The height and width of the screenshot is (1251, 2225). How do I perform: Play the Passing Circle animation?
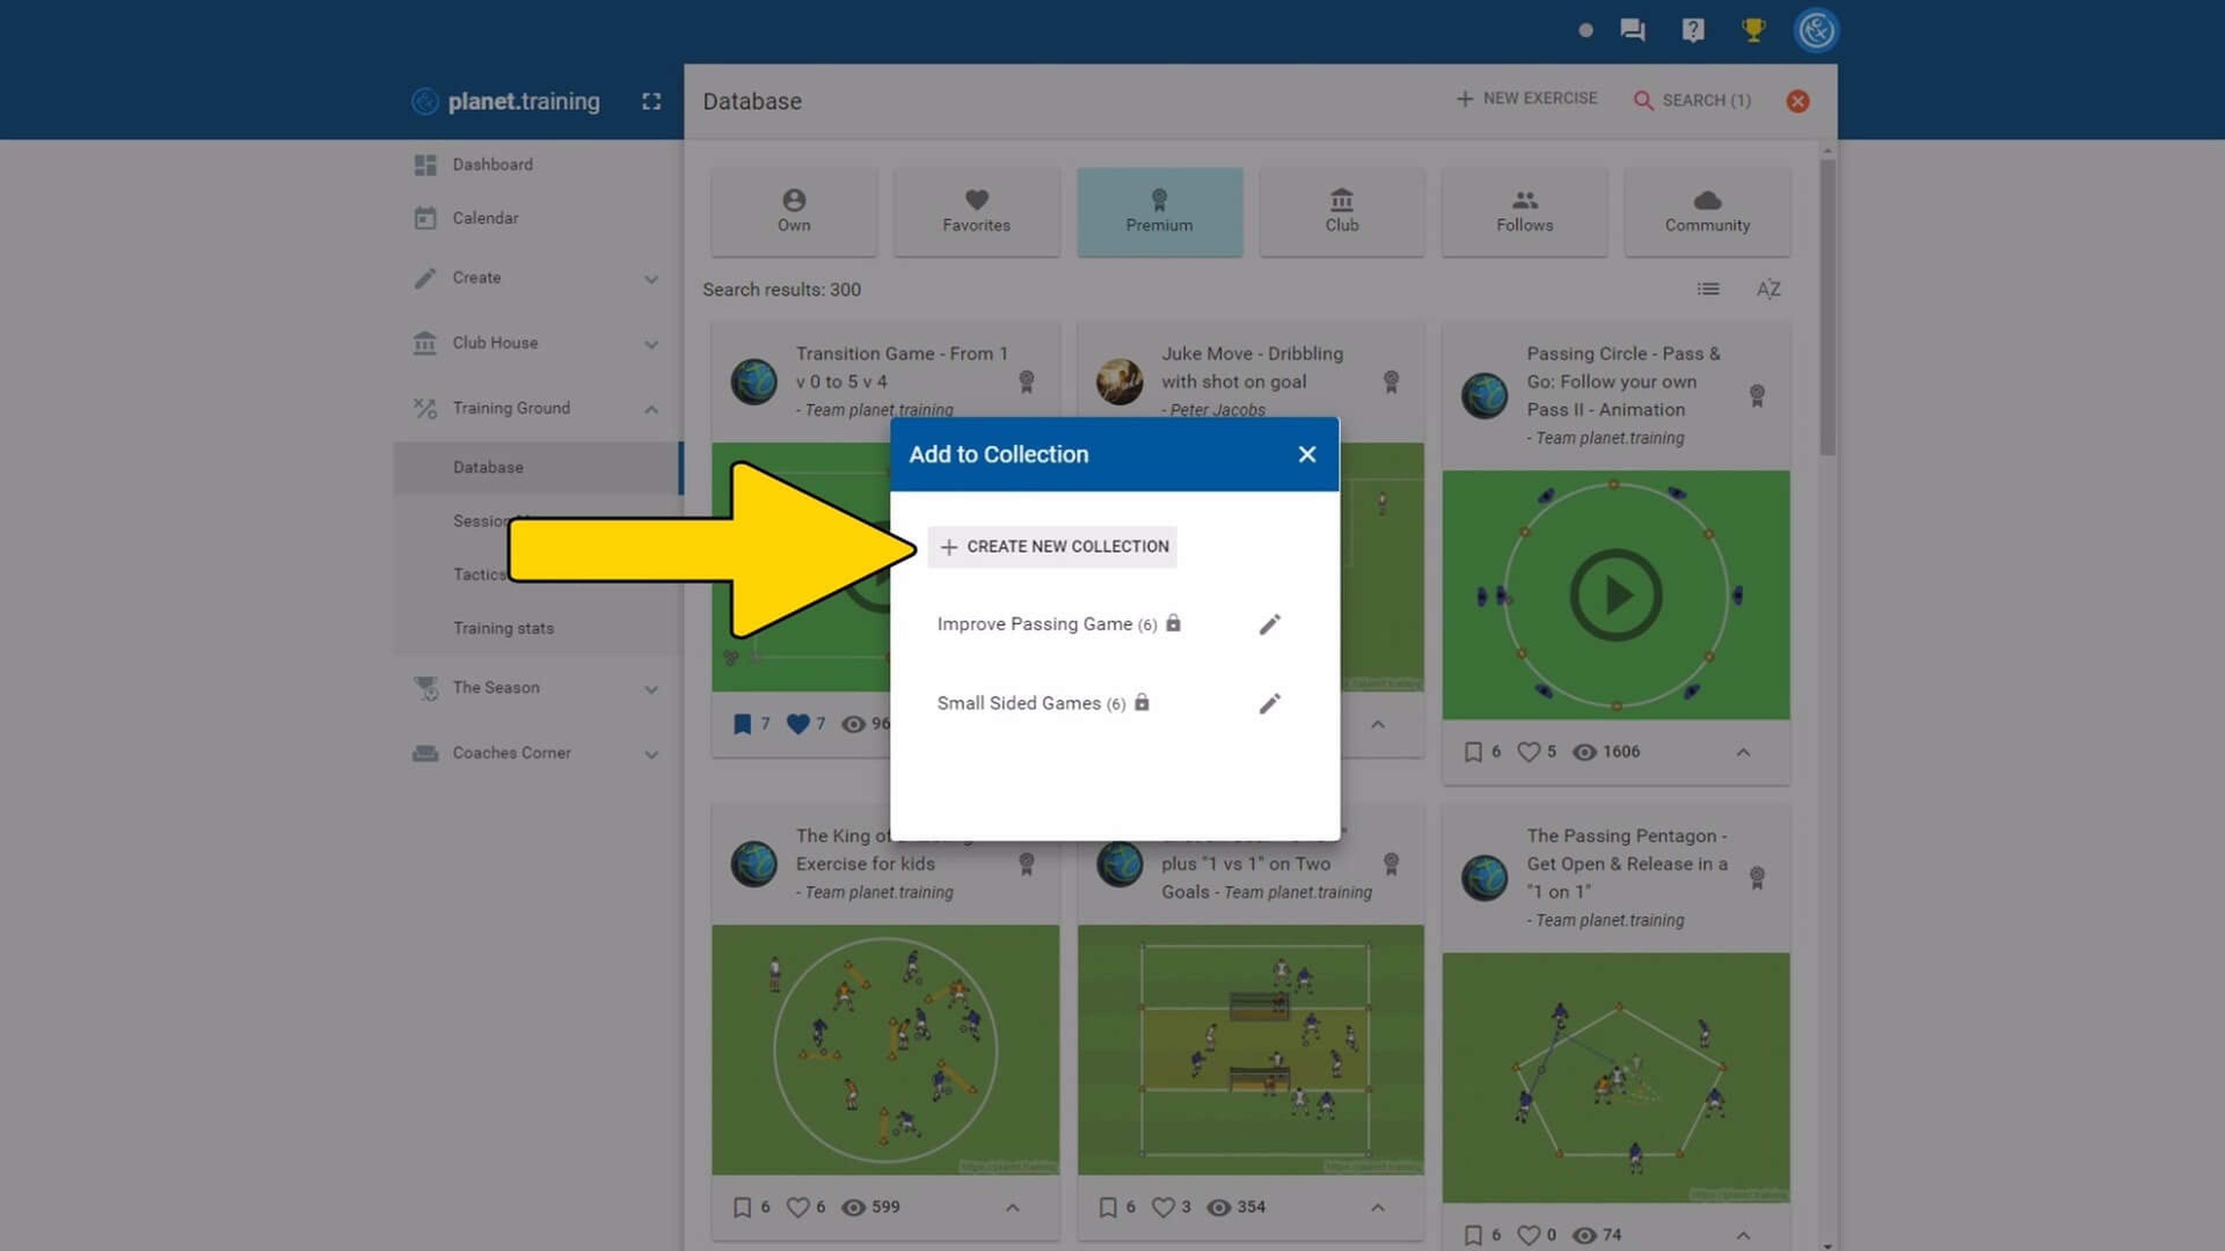pyautogui.click(x=1615, y=595)
